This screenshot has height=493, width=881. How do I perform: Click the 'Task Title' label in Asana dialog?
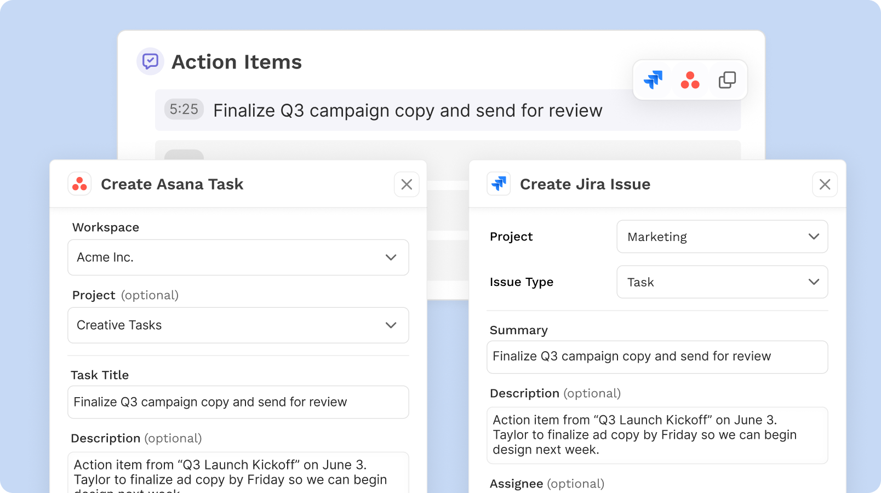tap(100, 375)
